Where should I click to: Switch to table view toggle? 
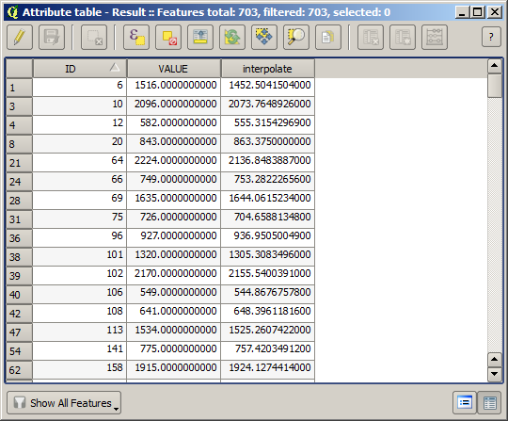(x=489, y=403)
